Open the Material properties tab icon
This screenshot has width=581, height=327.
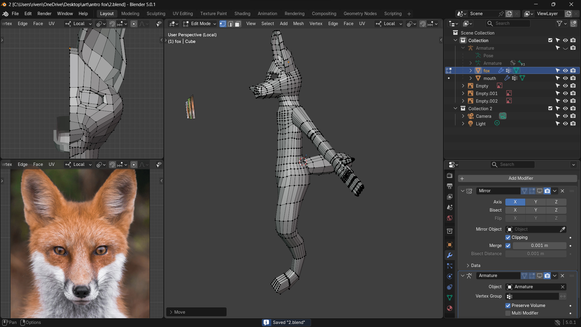click(x=450, y=308)
